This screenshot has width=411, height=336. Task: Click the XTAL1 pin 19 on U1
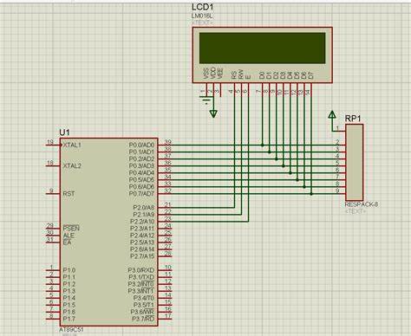(54, 145)
